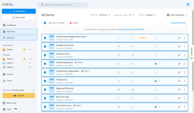Uncheck the Sample Card Form checkbox
The image size is (194, 113).
click(45, 47)
